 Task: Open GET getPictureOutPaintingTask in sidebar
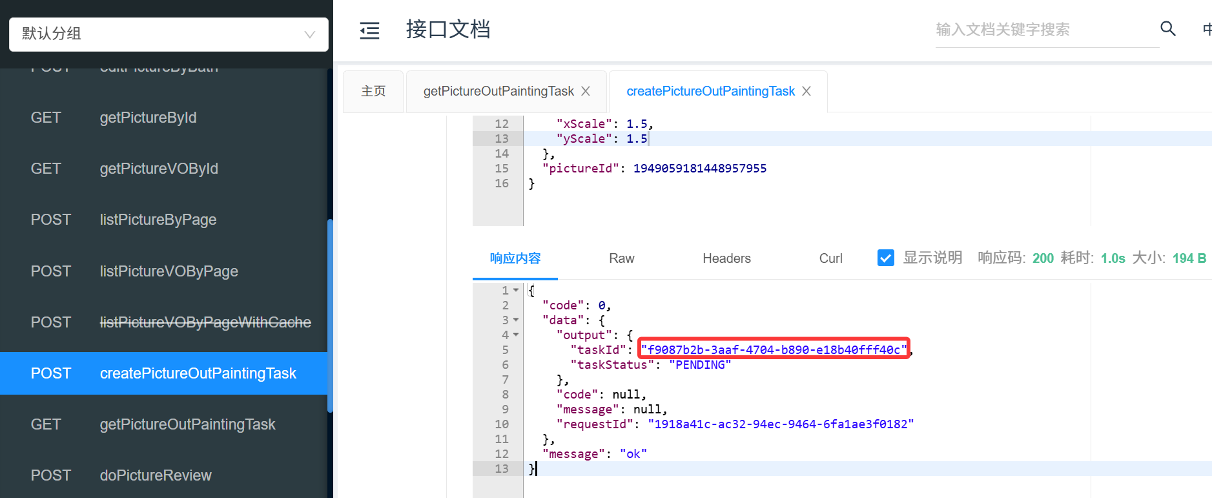[164, 424]
